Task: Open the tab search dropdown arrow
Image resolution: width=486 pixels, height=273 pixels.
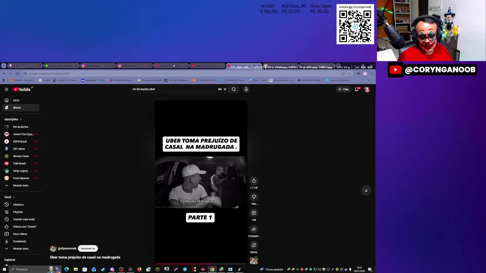Action: pos(3,66)
